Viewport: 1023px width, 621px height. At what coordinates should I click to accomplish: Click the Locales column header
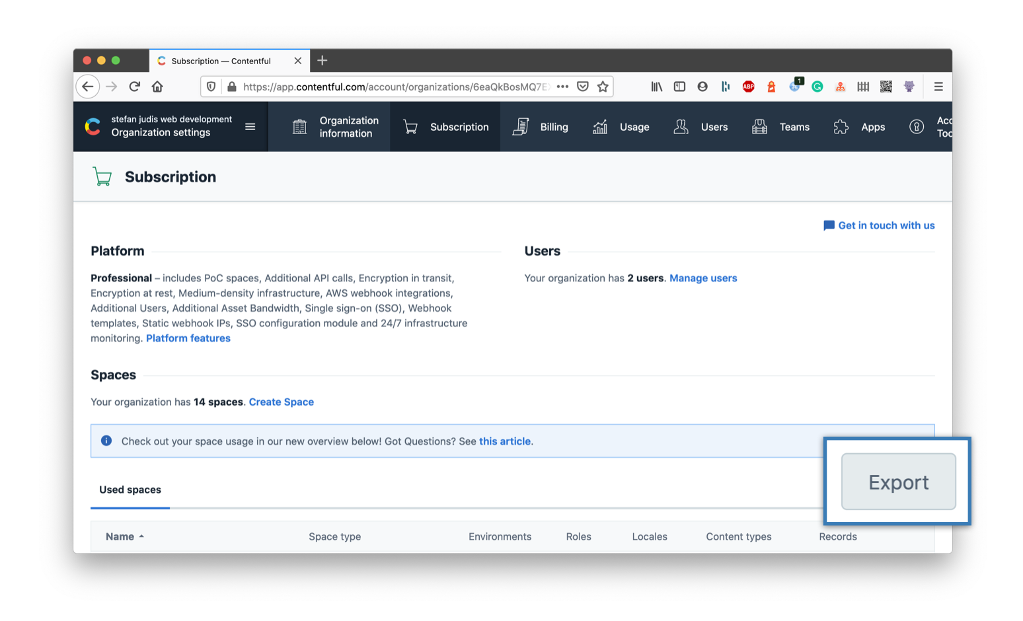click(x=650, y=536)
